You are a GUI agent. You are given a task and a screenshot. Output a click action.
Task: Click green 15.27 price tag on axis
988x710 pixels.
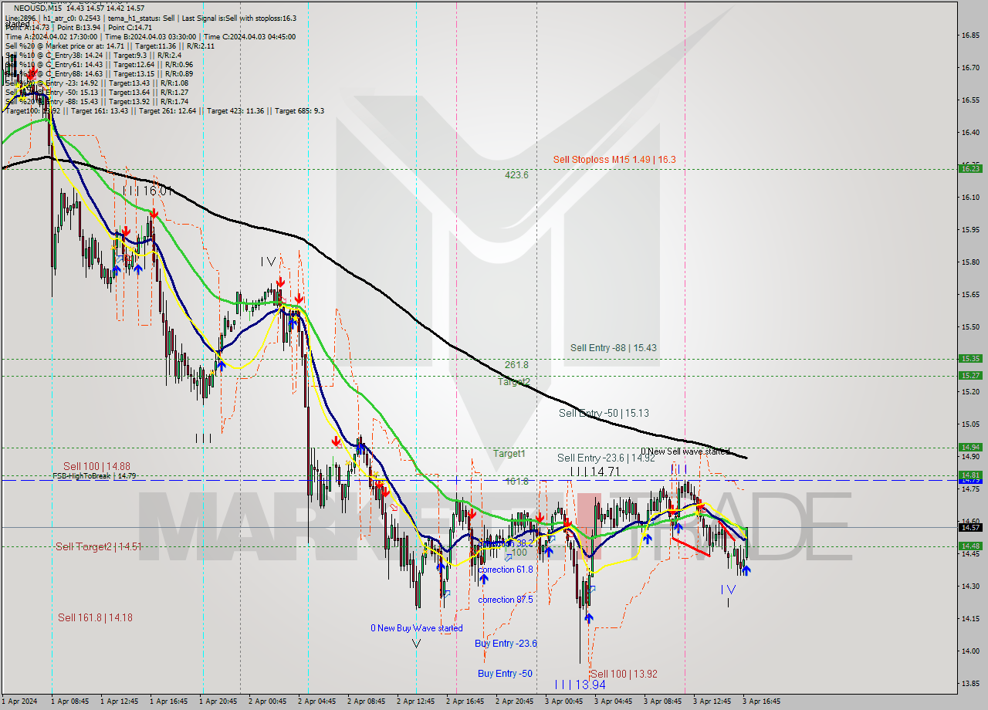pos(970,375)
